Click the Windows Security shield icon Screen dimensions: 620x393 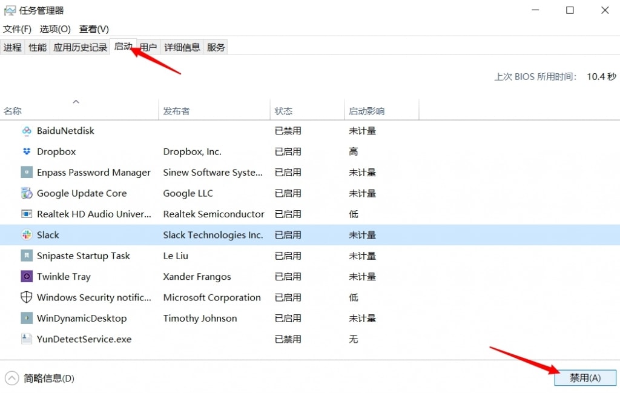[x=27, y=297]
